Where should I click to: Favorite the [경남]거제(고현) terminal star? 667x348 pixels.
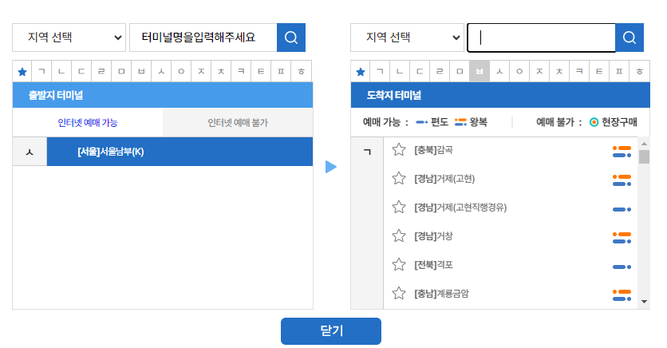pyautogui.click(x=399, y=178)
